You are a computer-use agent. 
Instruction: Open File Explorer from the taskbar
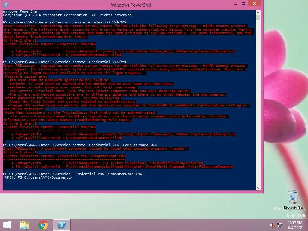tap(24, 225)
